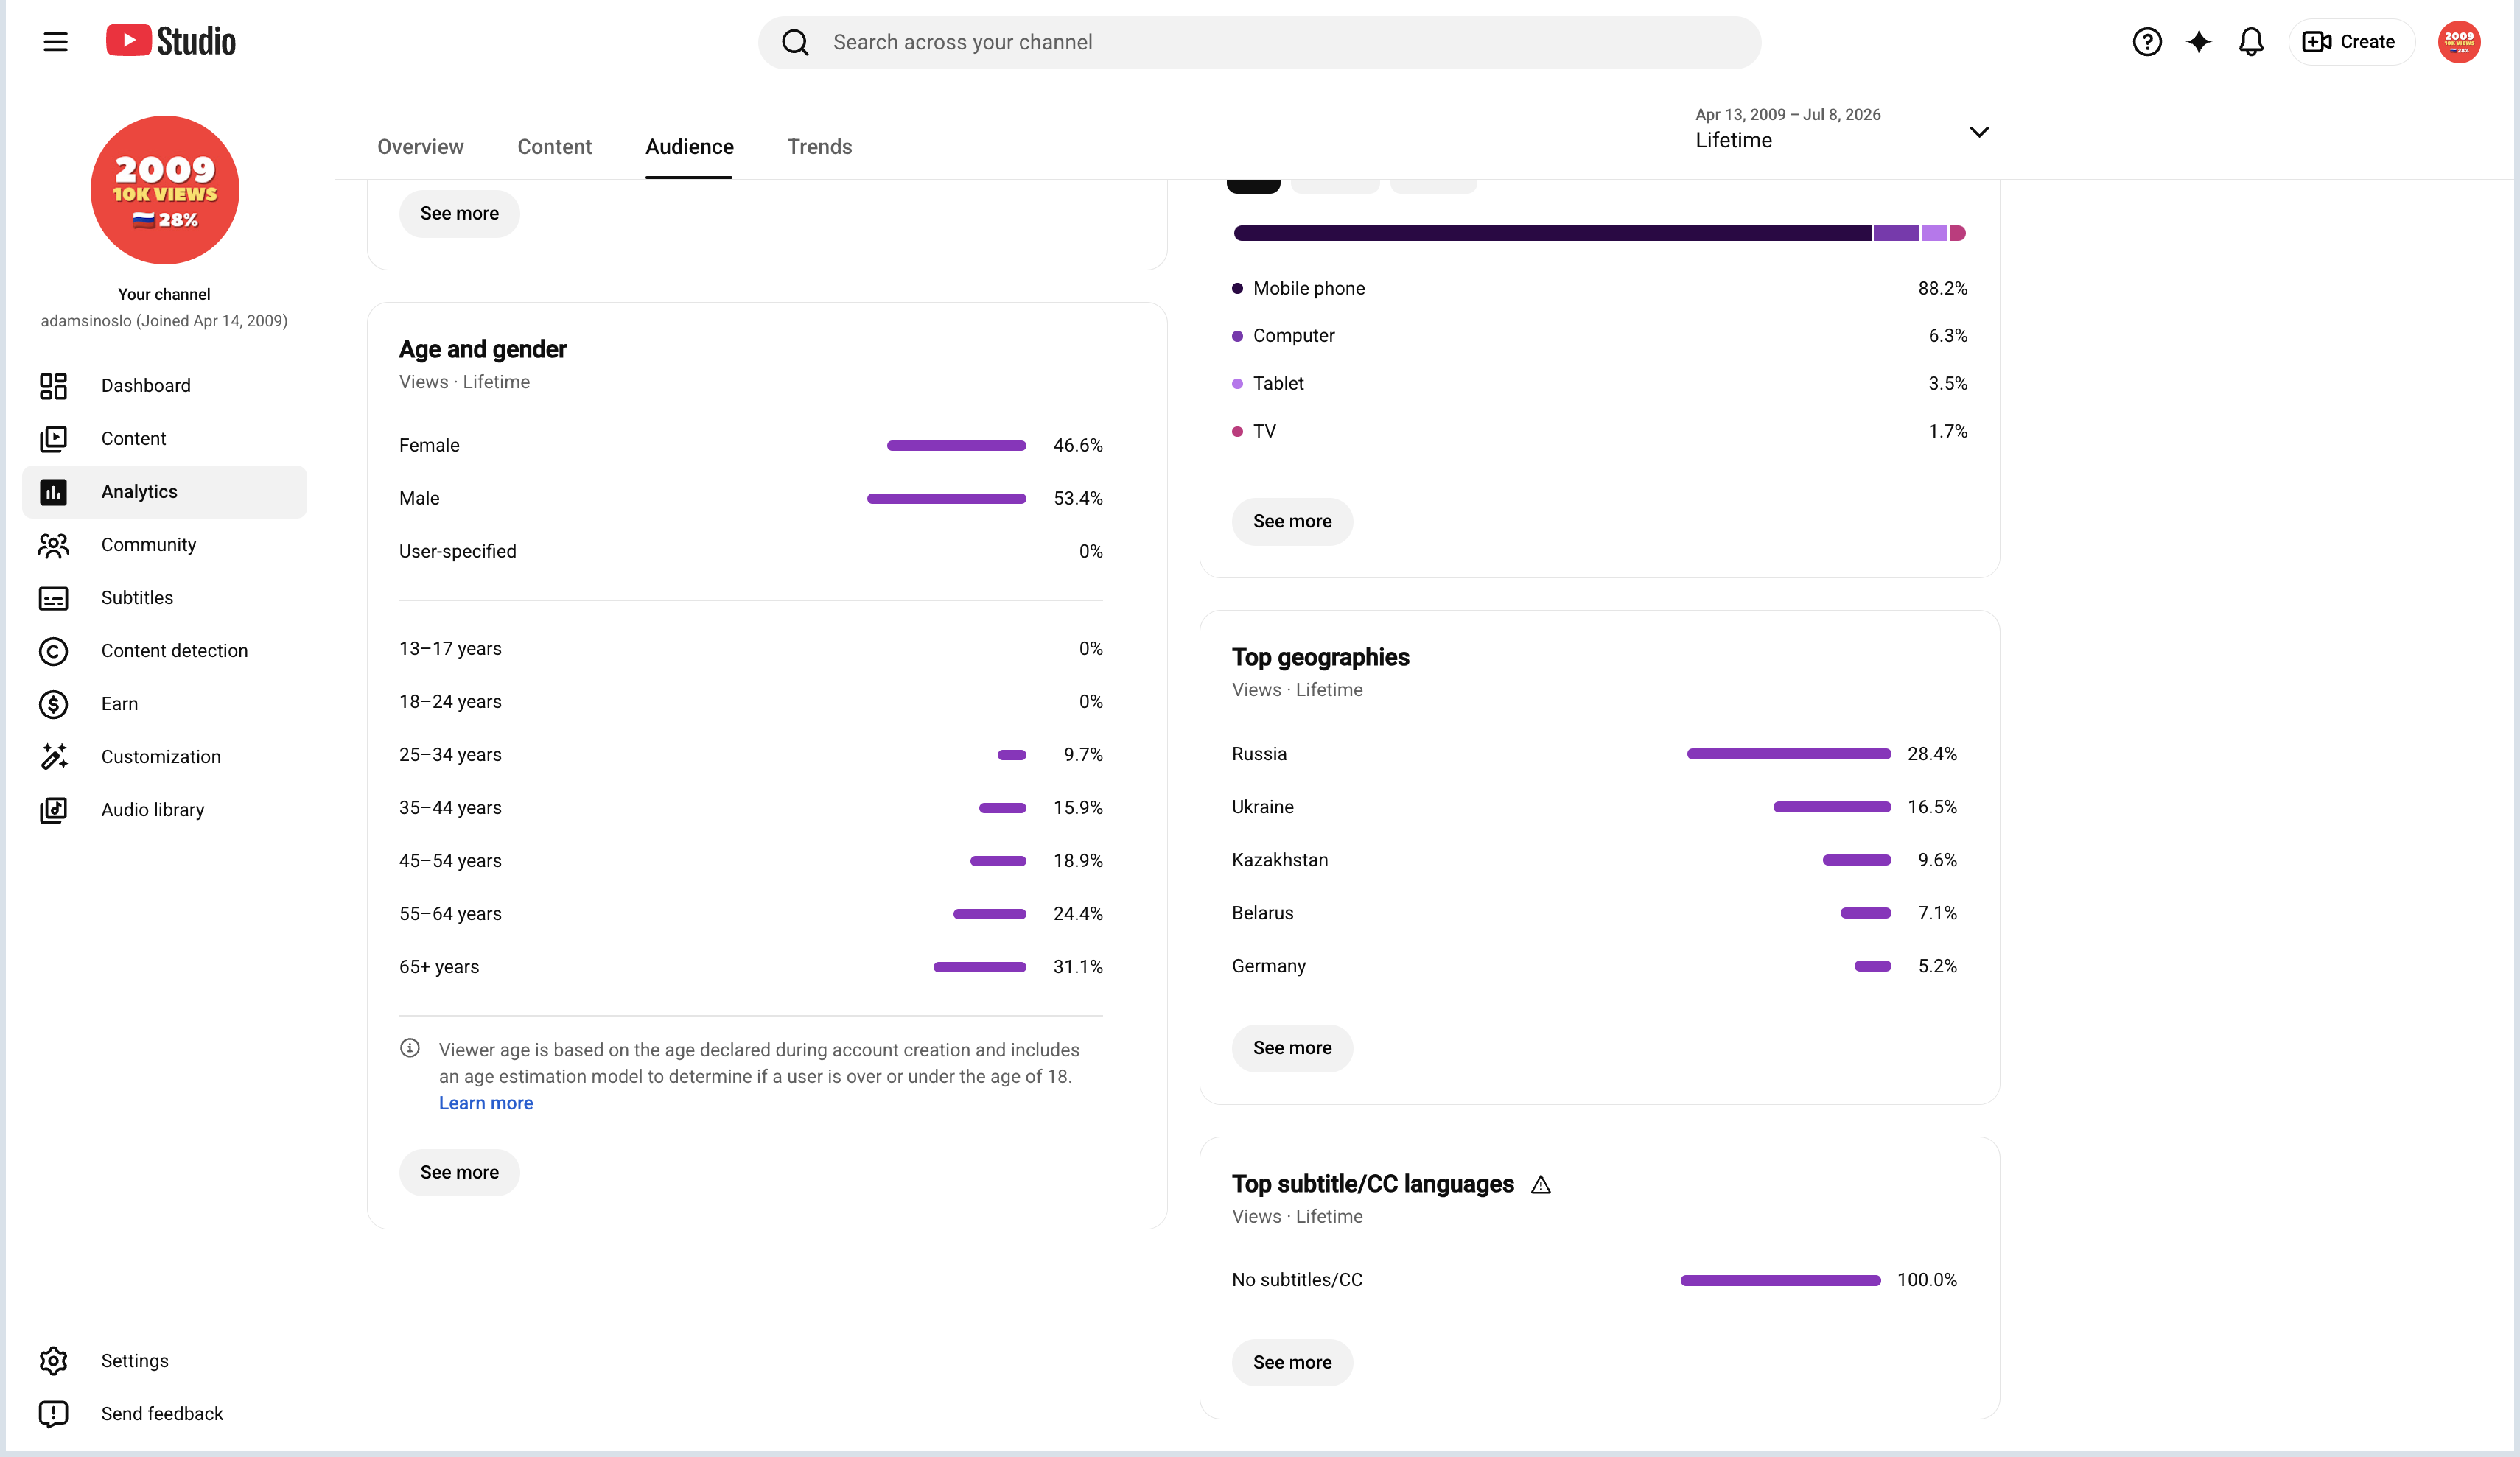Click the device type distribution bar
This screenshot has width=2520, height=1457.
coord(1599,233)
